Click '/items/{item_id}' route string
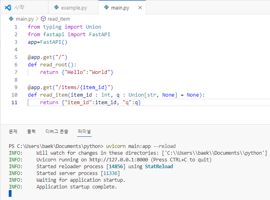Viewport: 270px width, 200px height. [x=83, y=87]
